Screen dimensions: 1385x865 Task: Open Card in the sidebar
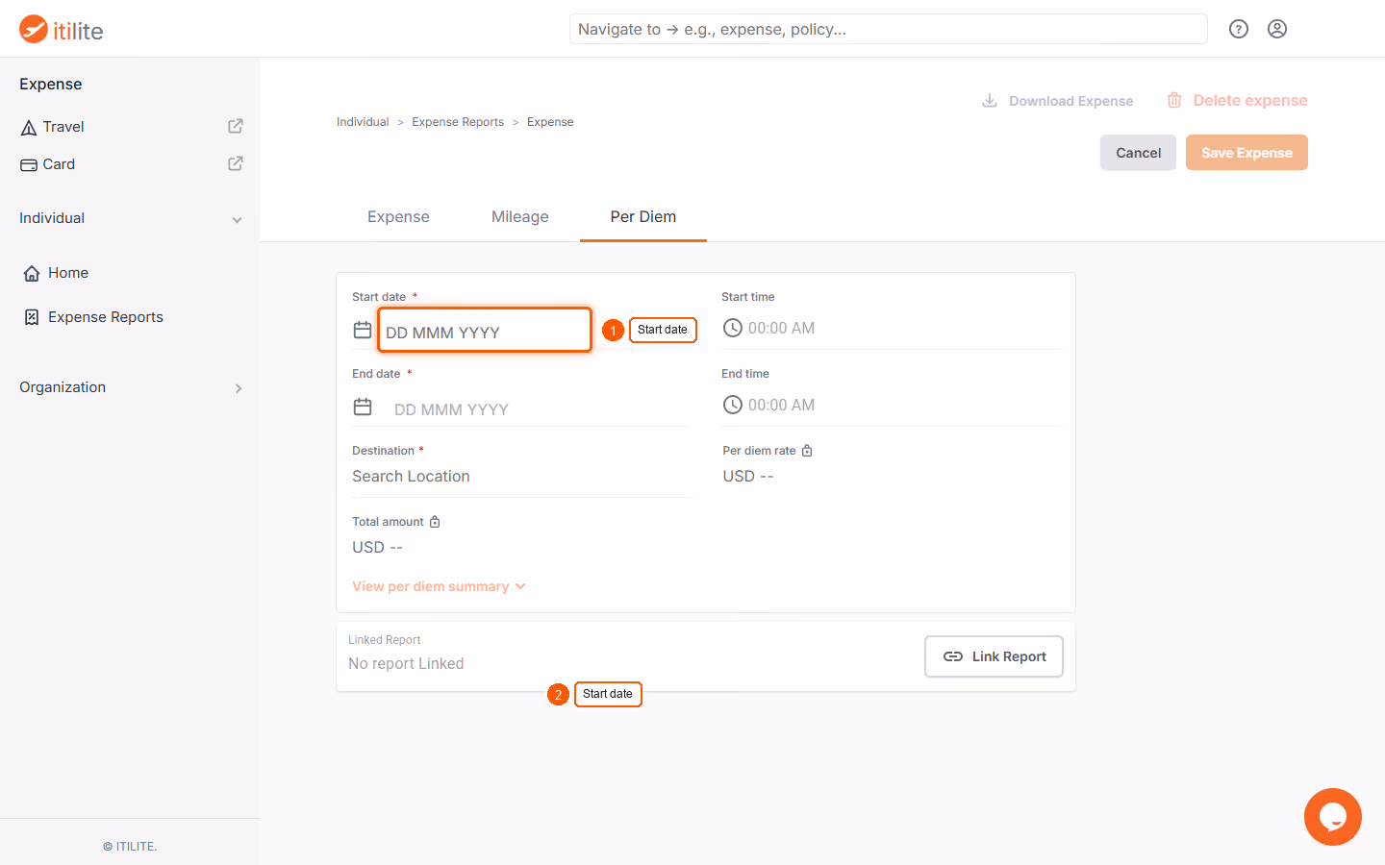click(x=59, y=164)
